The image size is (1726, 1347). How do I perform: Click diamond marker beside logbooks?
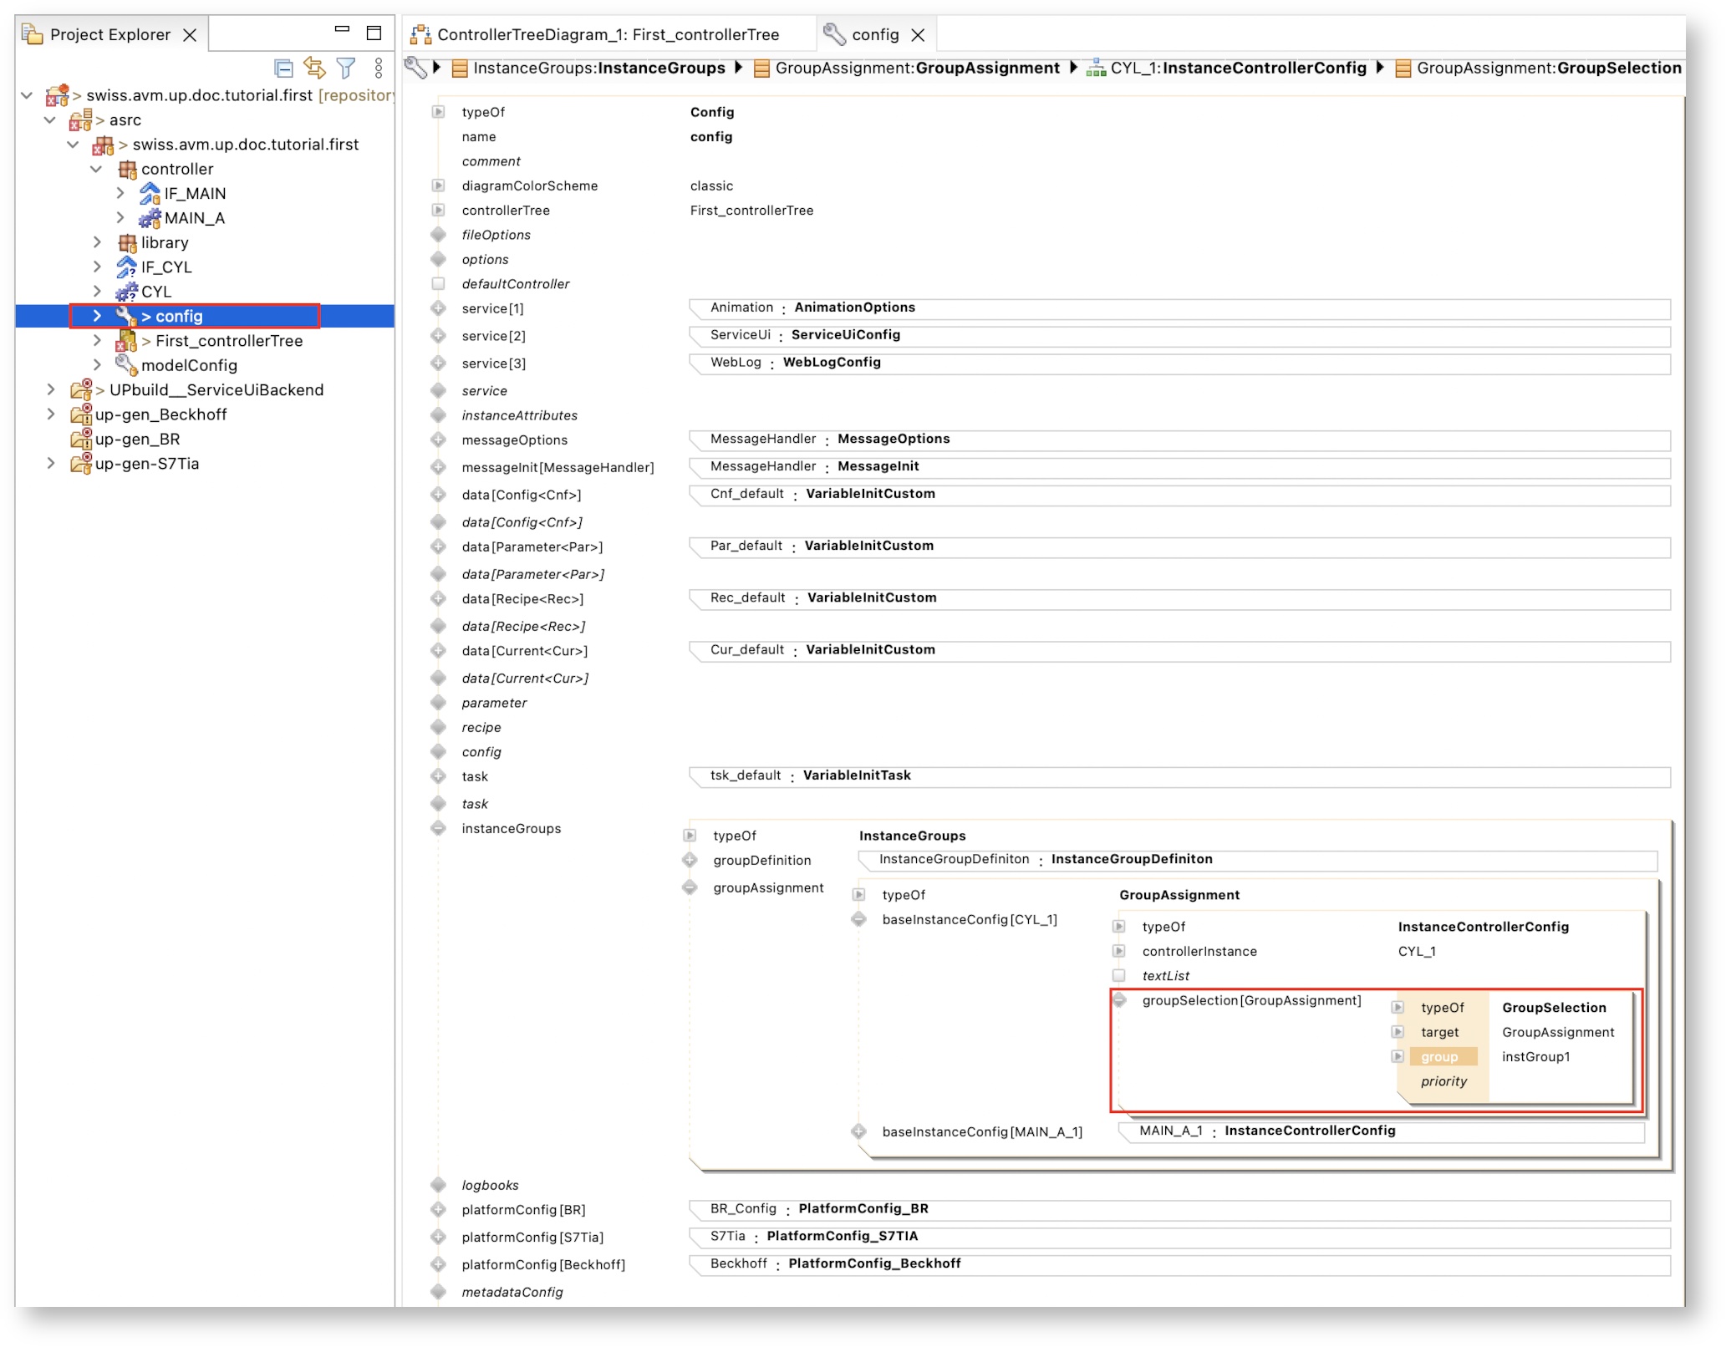pos(438,1184)
